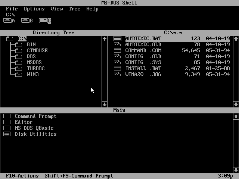
Task: Select the TURBOC directory name
Action: pos(36,68)
